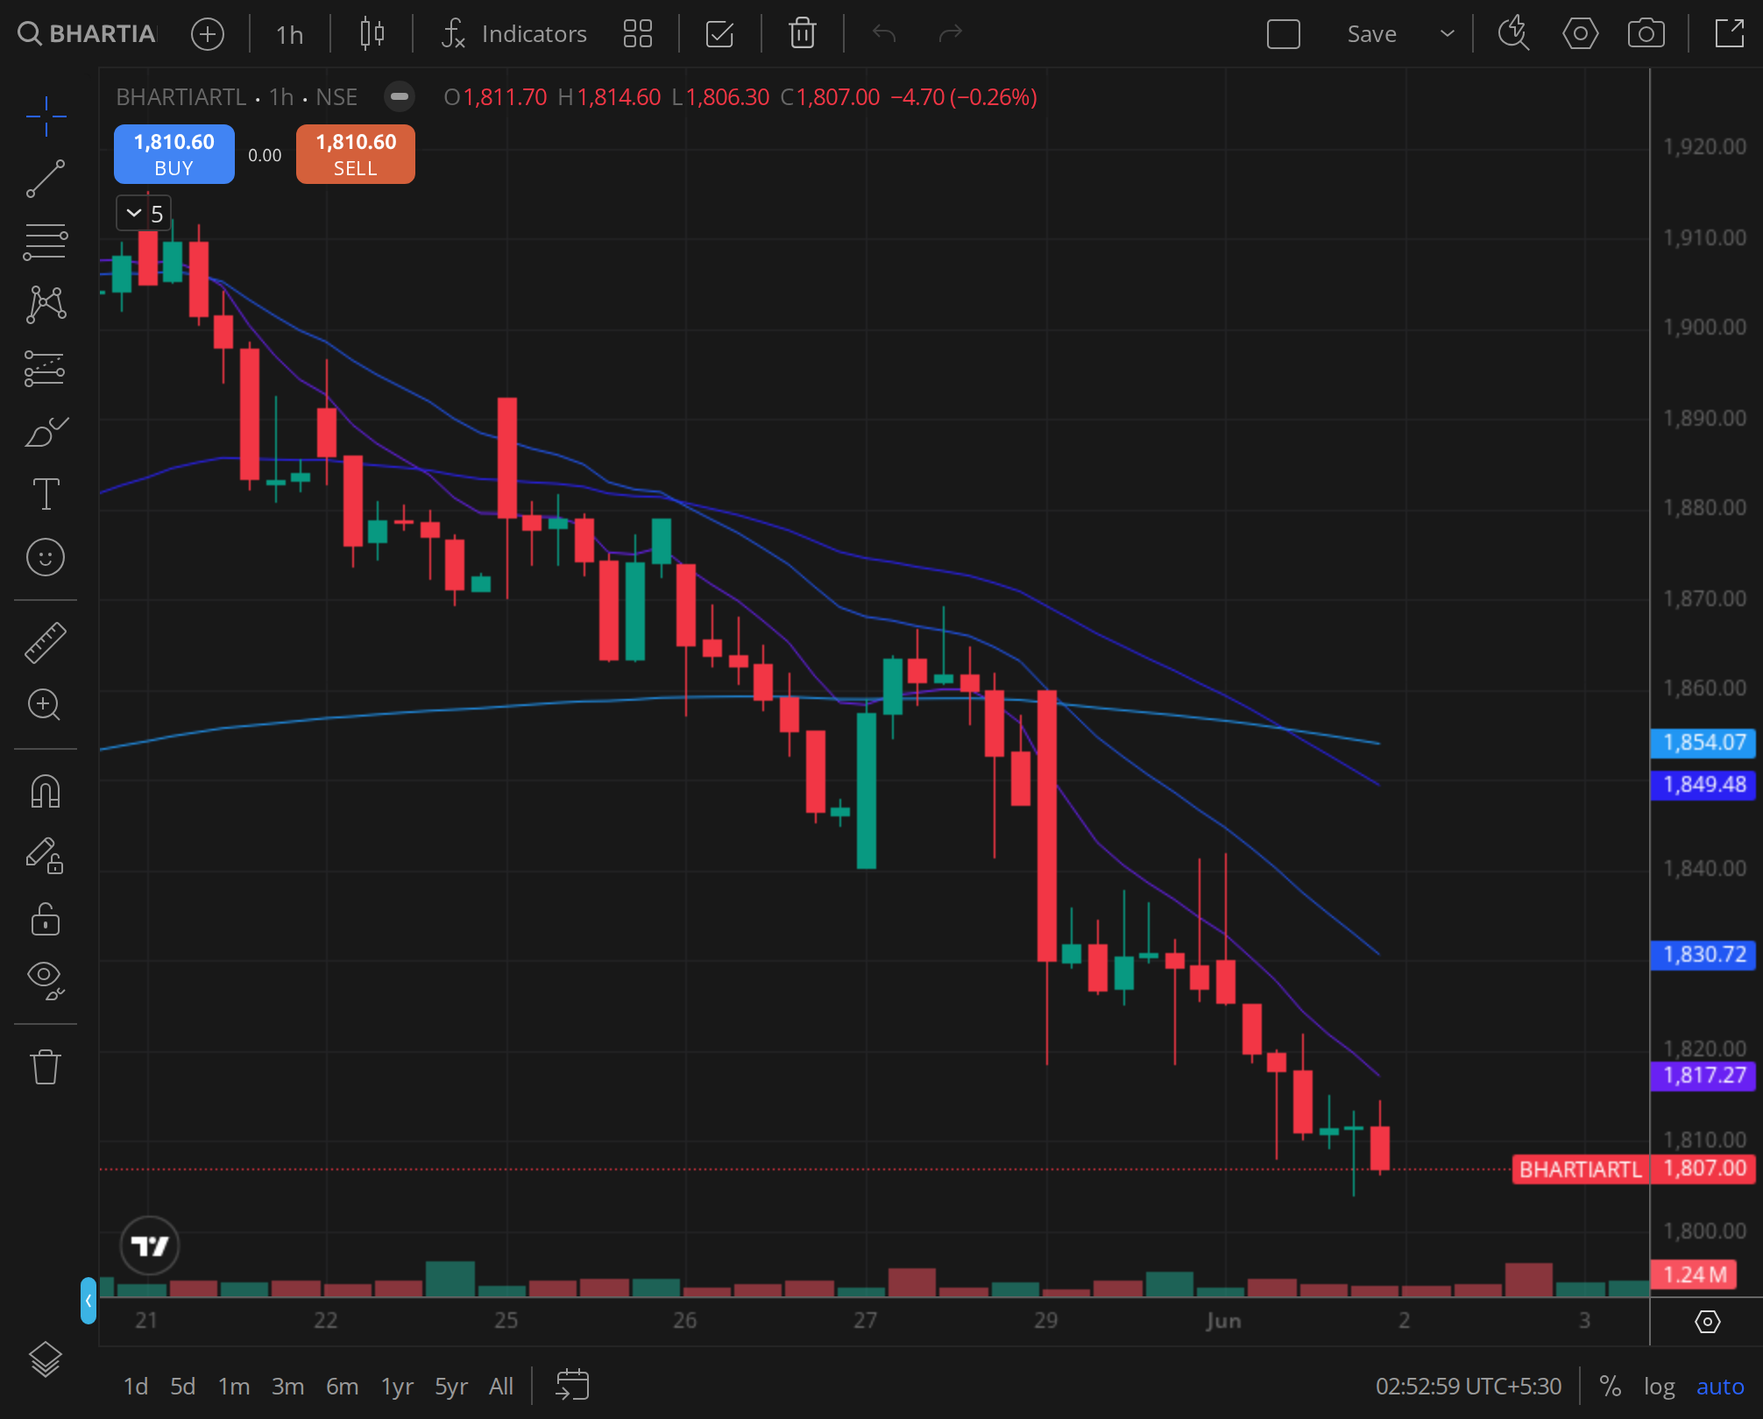Select the XABCD pattern tool
The image size is (1763, 1419).
46,305
